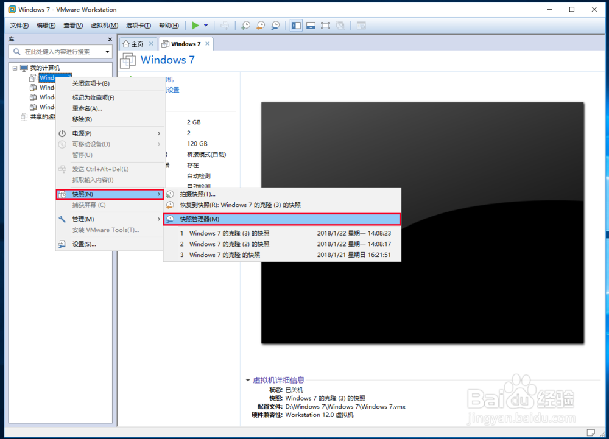Screen dimensions: 609x439
Task: Click the power icon beside 电源(P)
Action: pyautogui.click(x=62, y=133)
